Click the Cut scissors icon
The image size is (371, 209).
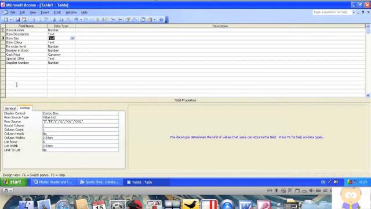tap(54, 20)
